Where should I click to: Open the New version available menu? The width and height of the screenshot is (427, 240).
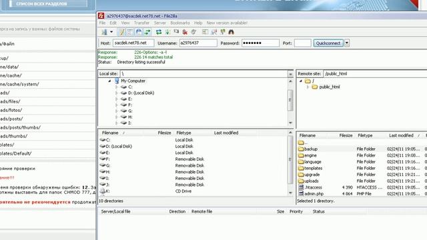click(227, 23)
